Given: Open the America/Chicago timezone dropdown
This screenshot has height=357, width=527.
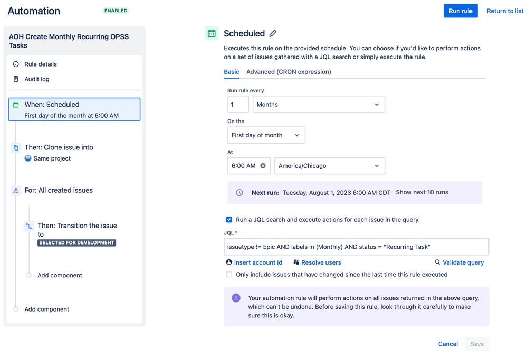Looking at the screenshot, I should click(329, 165).
